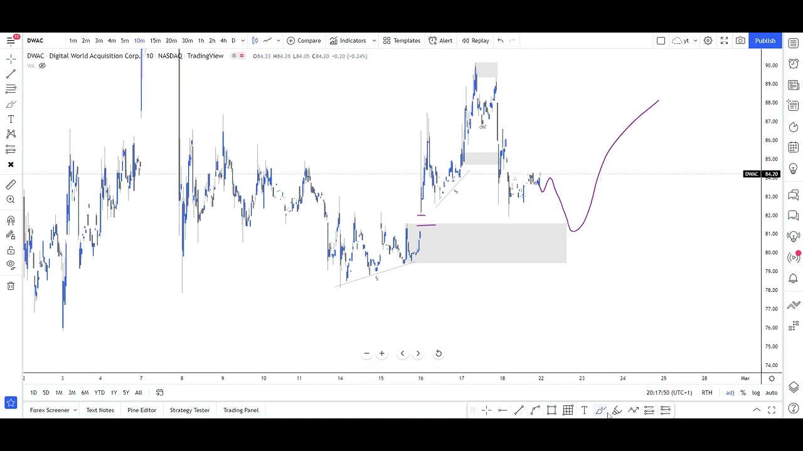Open the help question mark icon

pos(794,409)
